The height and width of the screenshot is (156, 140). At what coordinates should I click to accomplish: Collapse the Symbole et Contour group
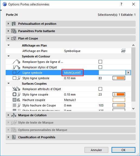click(9, 56)
